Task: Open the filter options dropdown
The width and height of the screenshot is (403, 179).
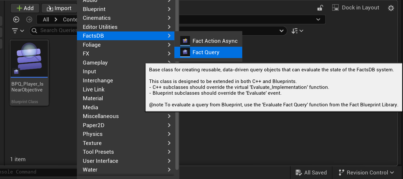Action: coord(18,30)
